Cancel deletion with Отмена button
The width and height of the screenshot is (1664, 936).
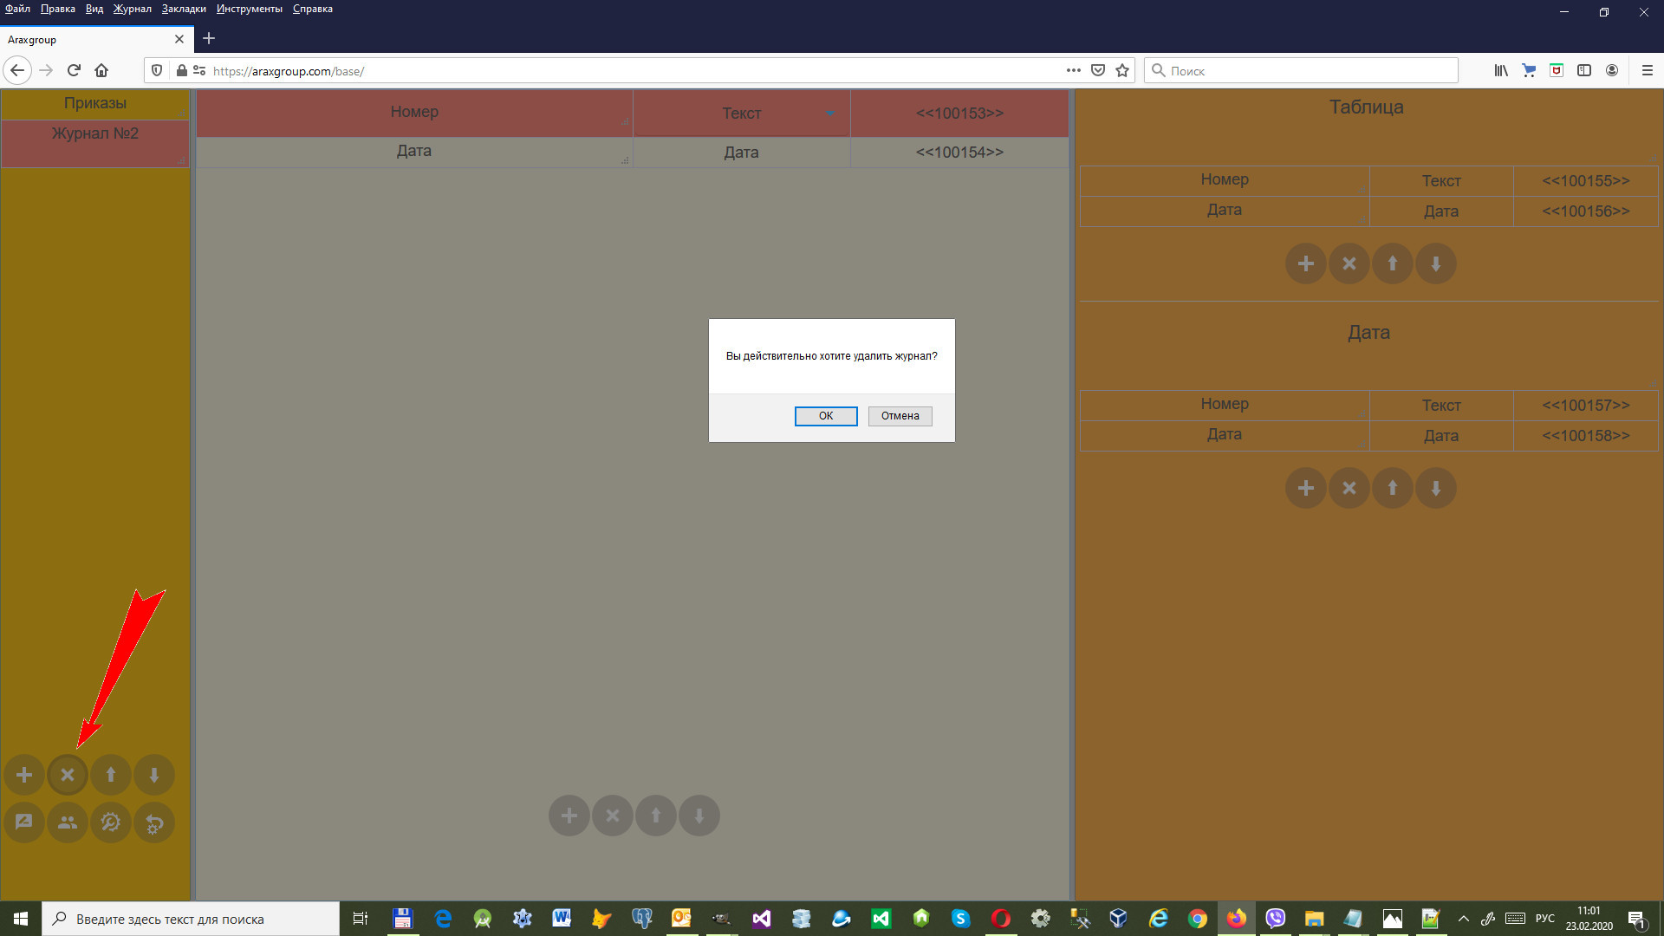pyautogui.click(x=900, y=416)
